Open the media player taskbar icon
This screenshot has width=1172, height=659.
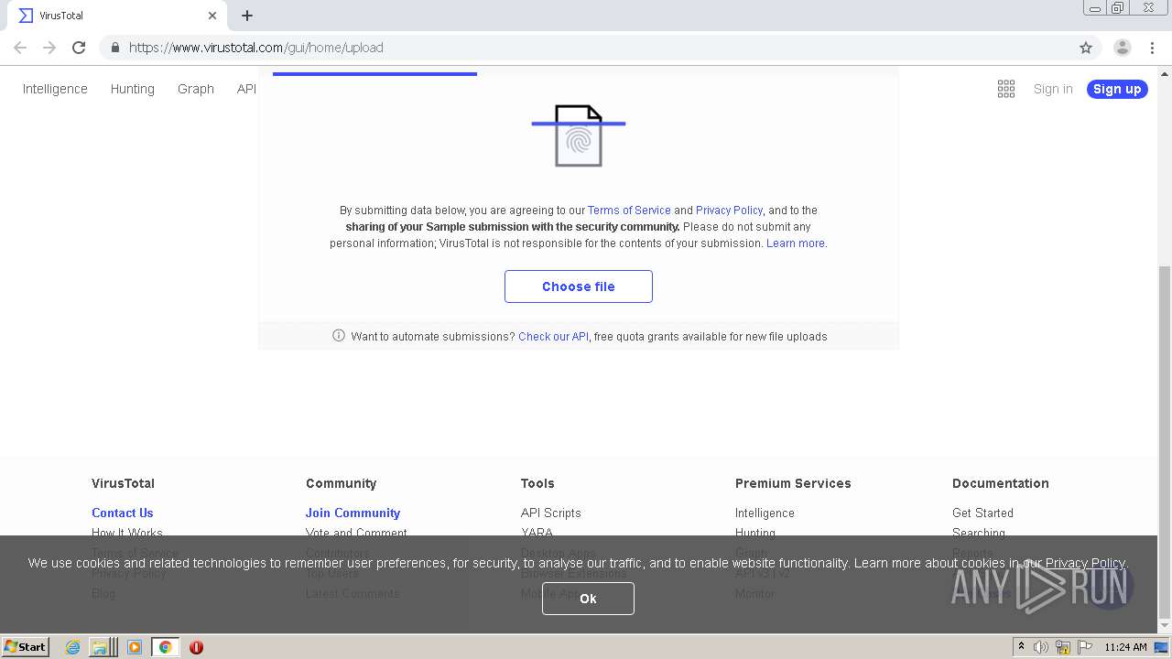point(135,647)
